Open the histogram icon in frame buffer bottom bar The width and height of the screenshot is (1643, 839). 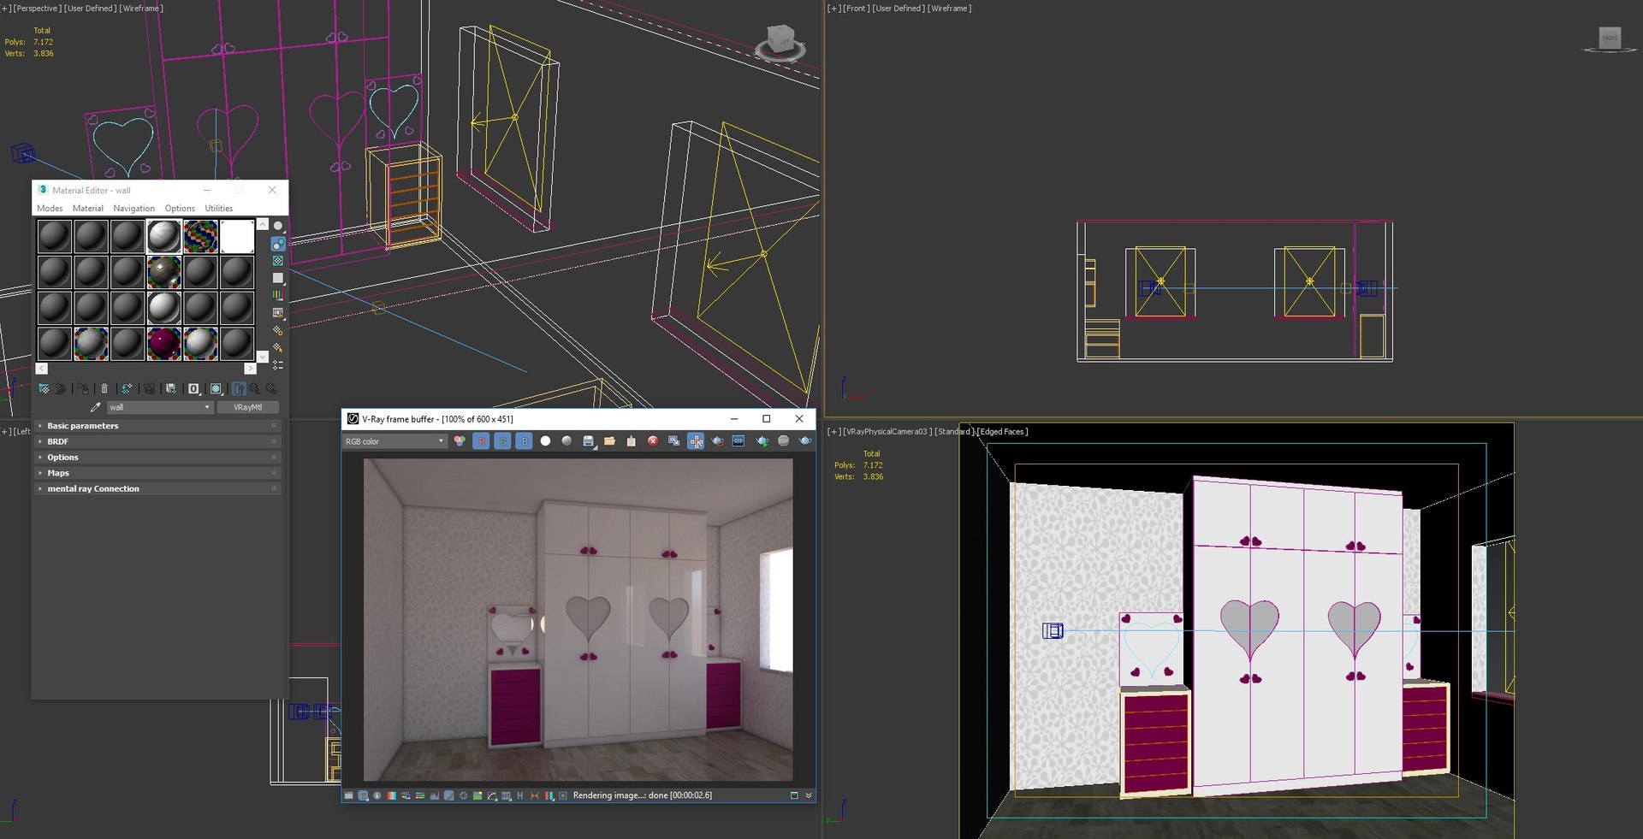(434, 795)
